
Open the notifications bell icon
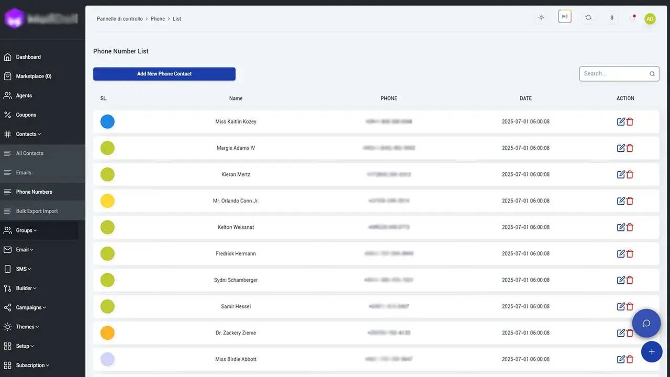[632, 18]
